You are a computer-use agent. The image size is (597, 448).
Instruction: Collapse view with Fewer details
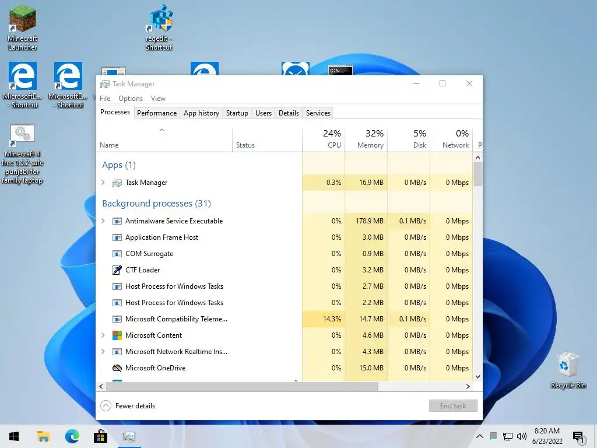click(x=128, y=406)
